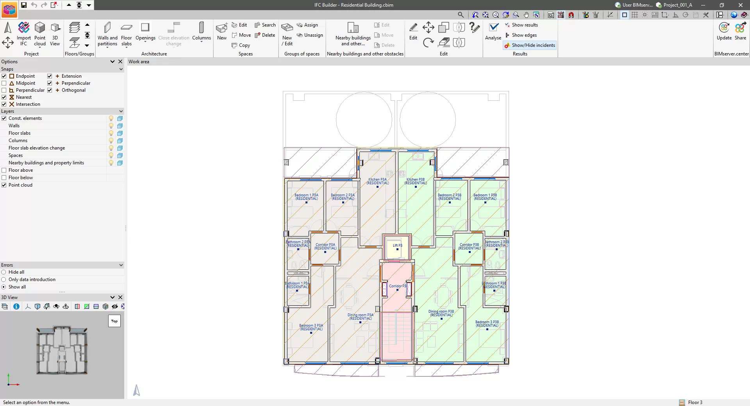
Task: Toggle visibility bulb for Walls layer
Action: point(111,126)
